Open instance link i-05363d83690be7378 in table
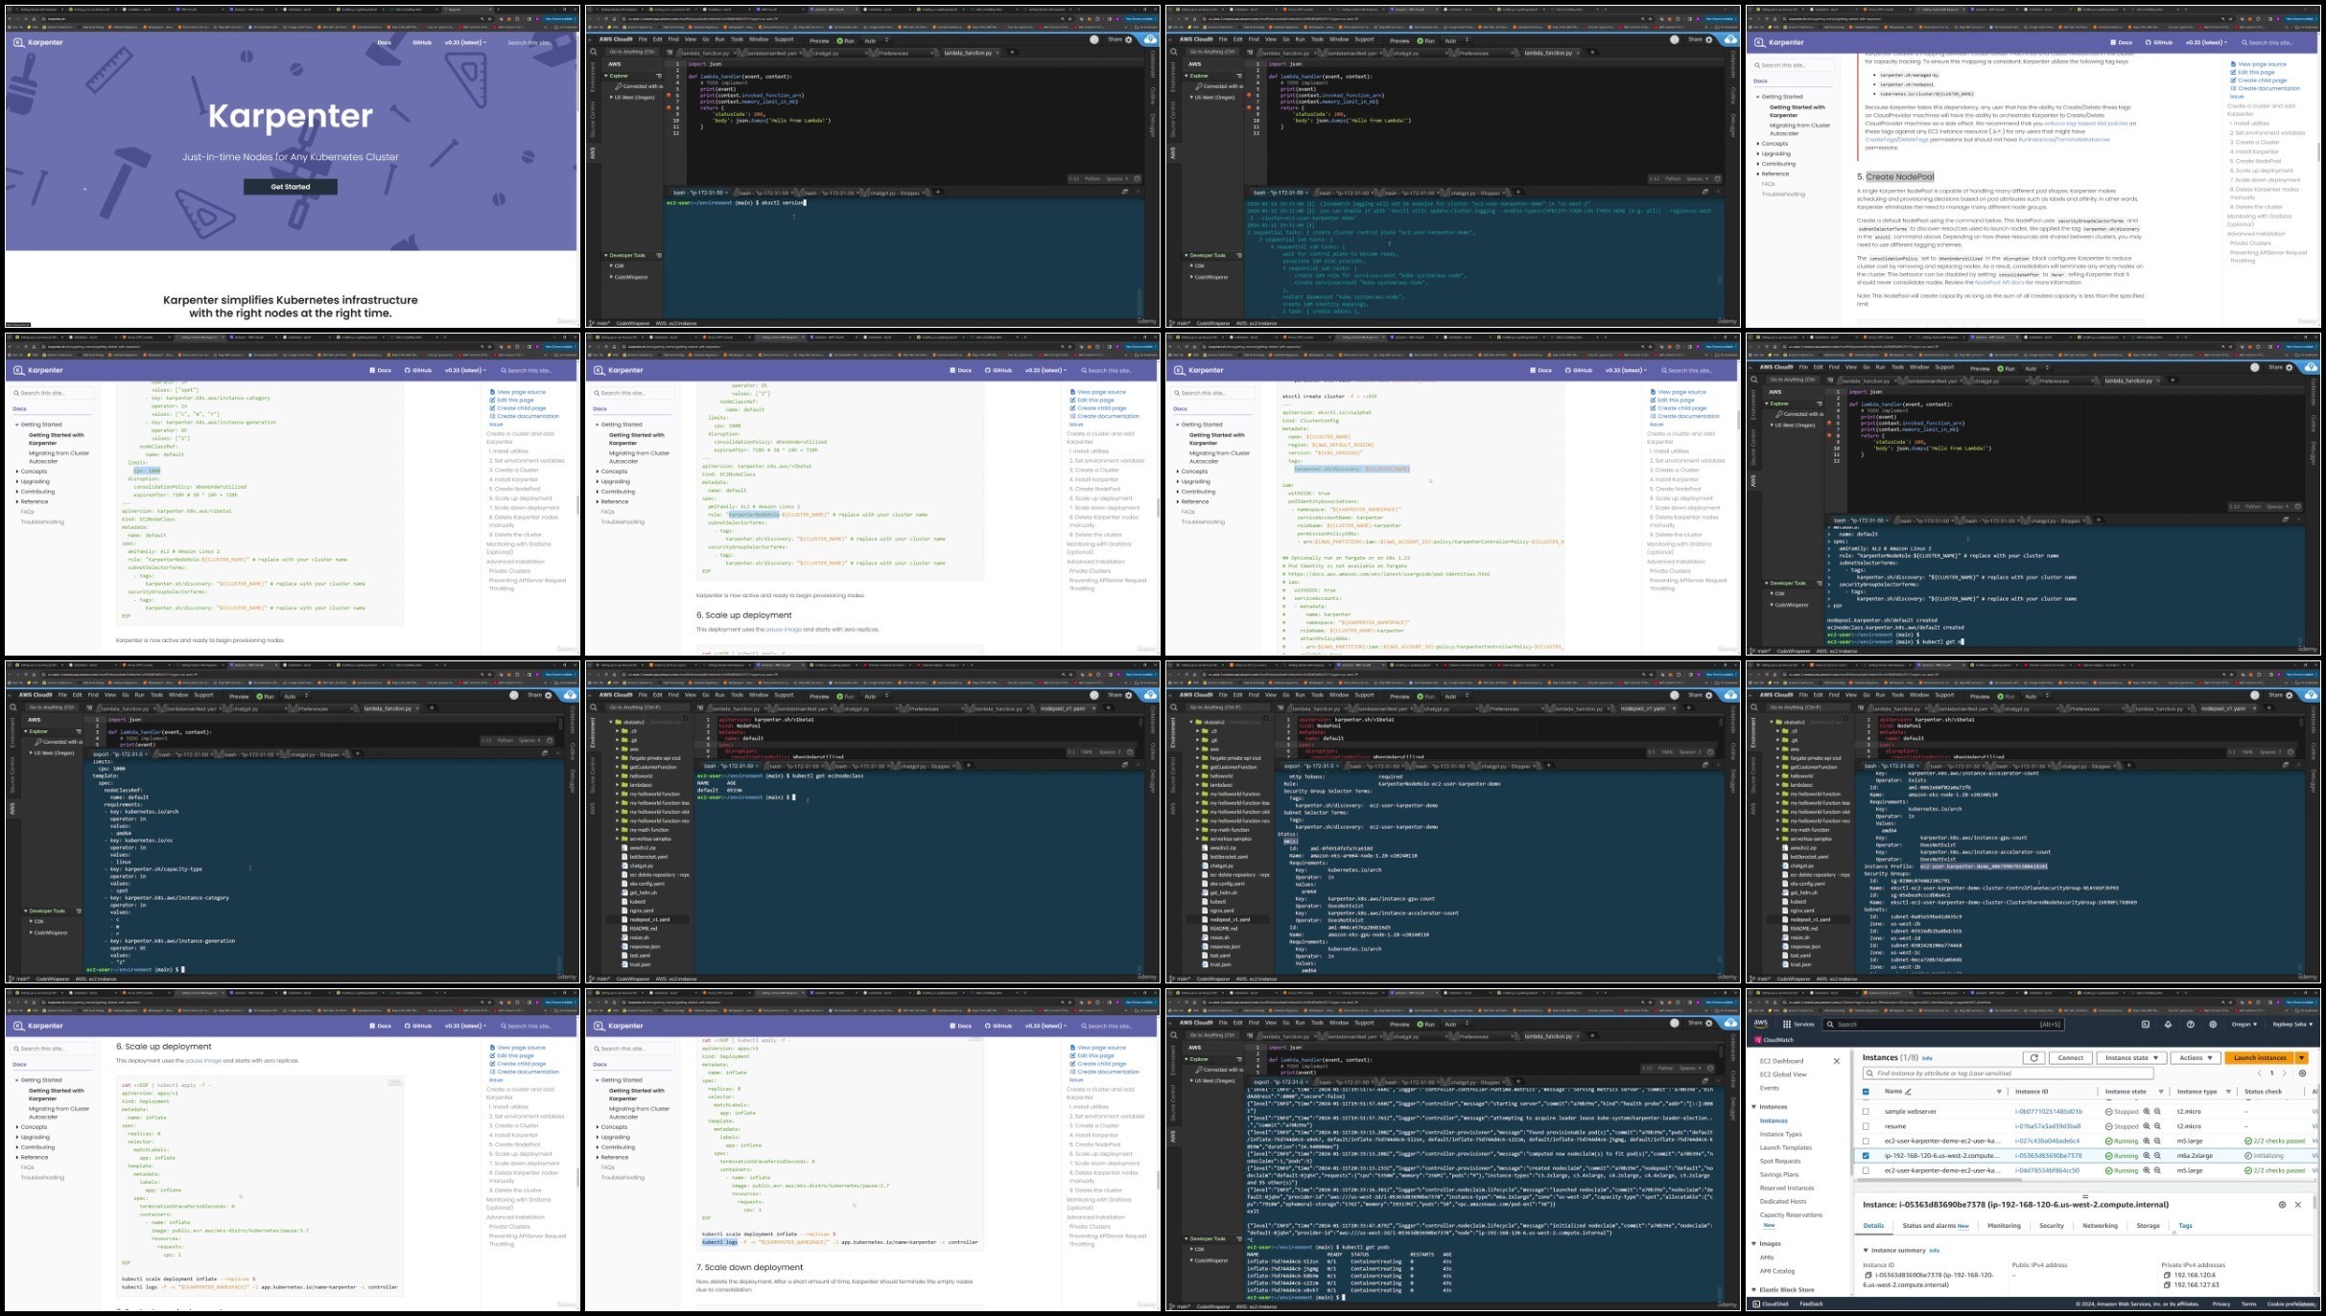Screen dimensions: 2326x1316 [x=2048, y=1156]
